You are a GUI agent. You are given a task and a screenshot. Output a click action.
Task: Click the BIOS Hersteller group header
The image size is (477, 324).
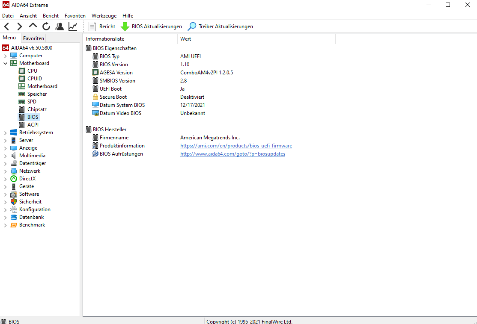107,130
